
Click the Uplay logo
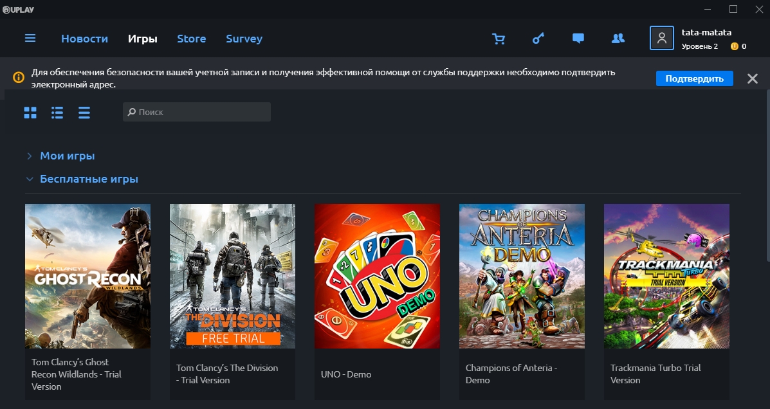point(19,10)
